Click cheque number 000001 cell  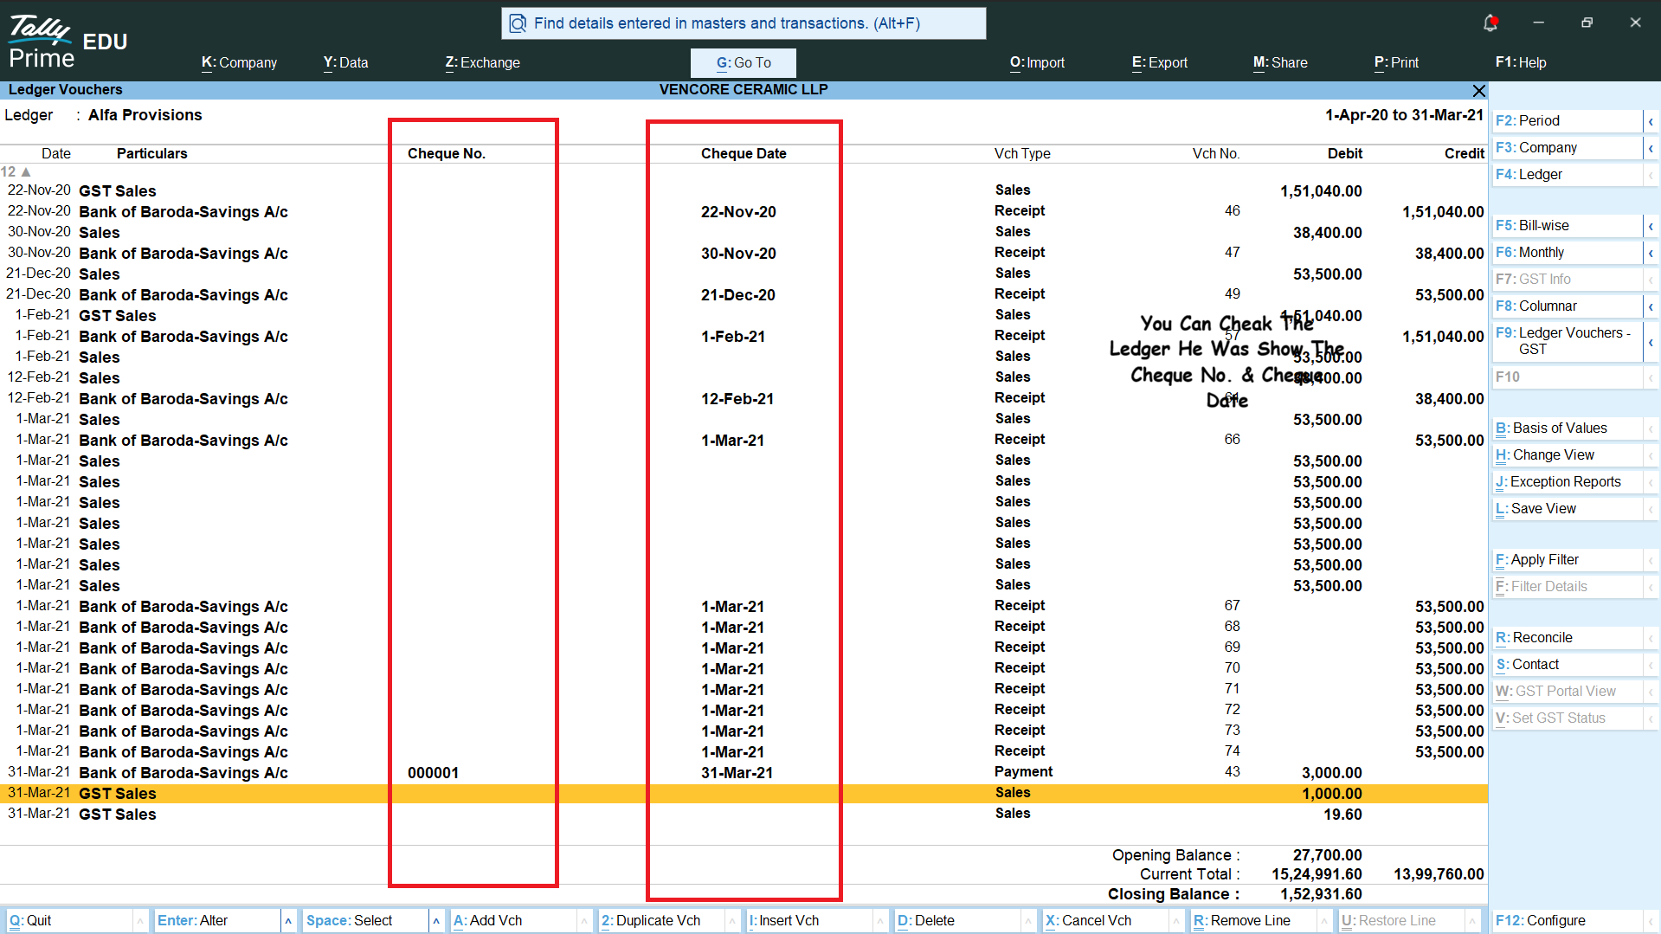[434, 772]
